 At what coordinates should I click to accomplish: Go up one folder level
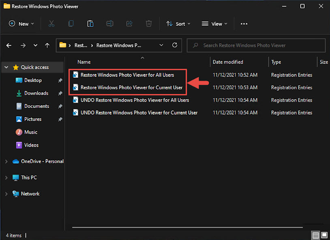click(x=47, y=45)
